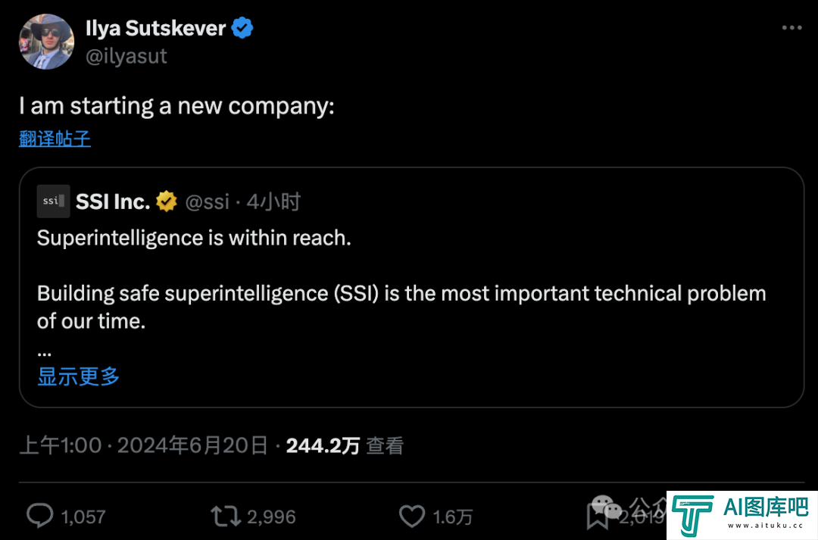Click the @ilyasut handle
Image resolution: width=818 pixels, height=540 pixels.
pos(126,56)
